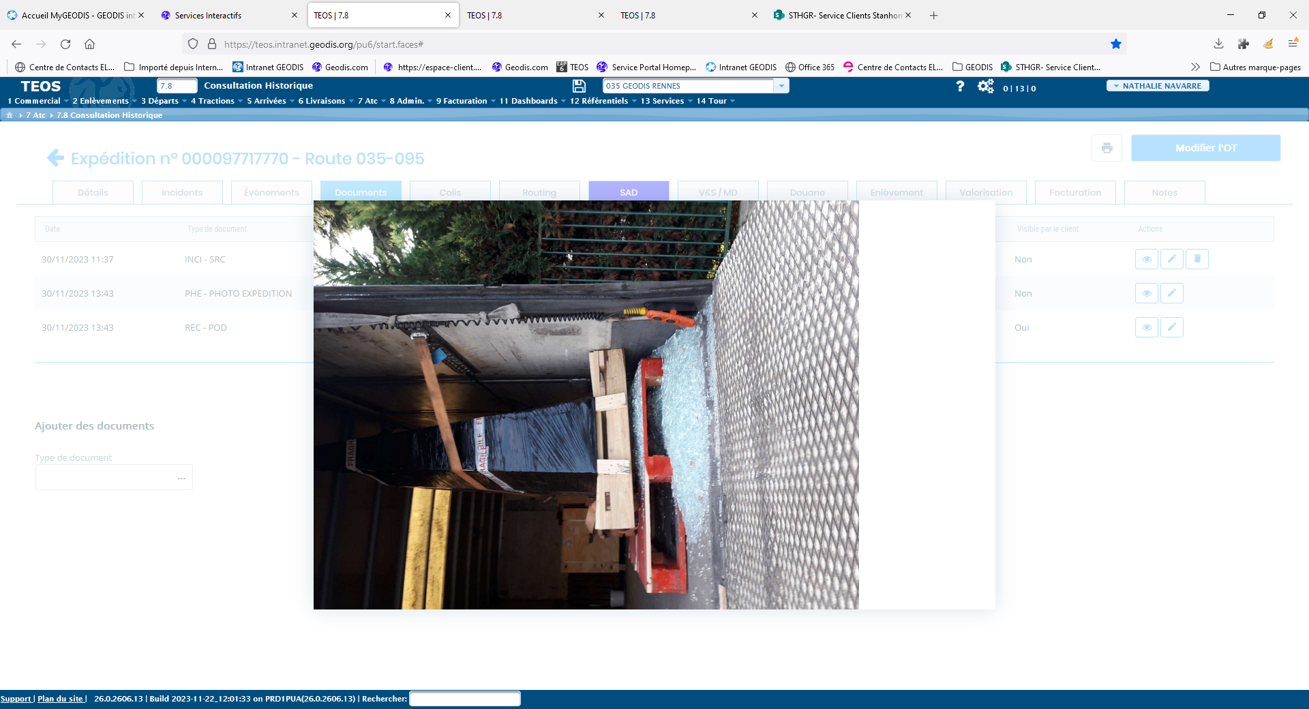Click the printer icon near Modifier l'OT
This screenshot has width=1309, height=709.
[1107, 148]
